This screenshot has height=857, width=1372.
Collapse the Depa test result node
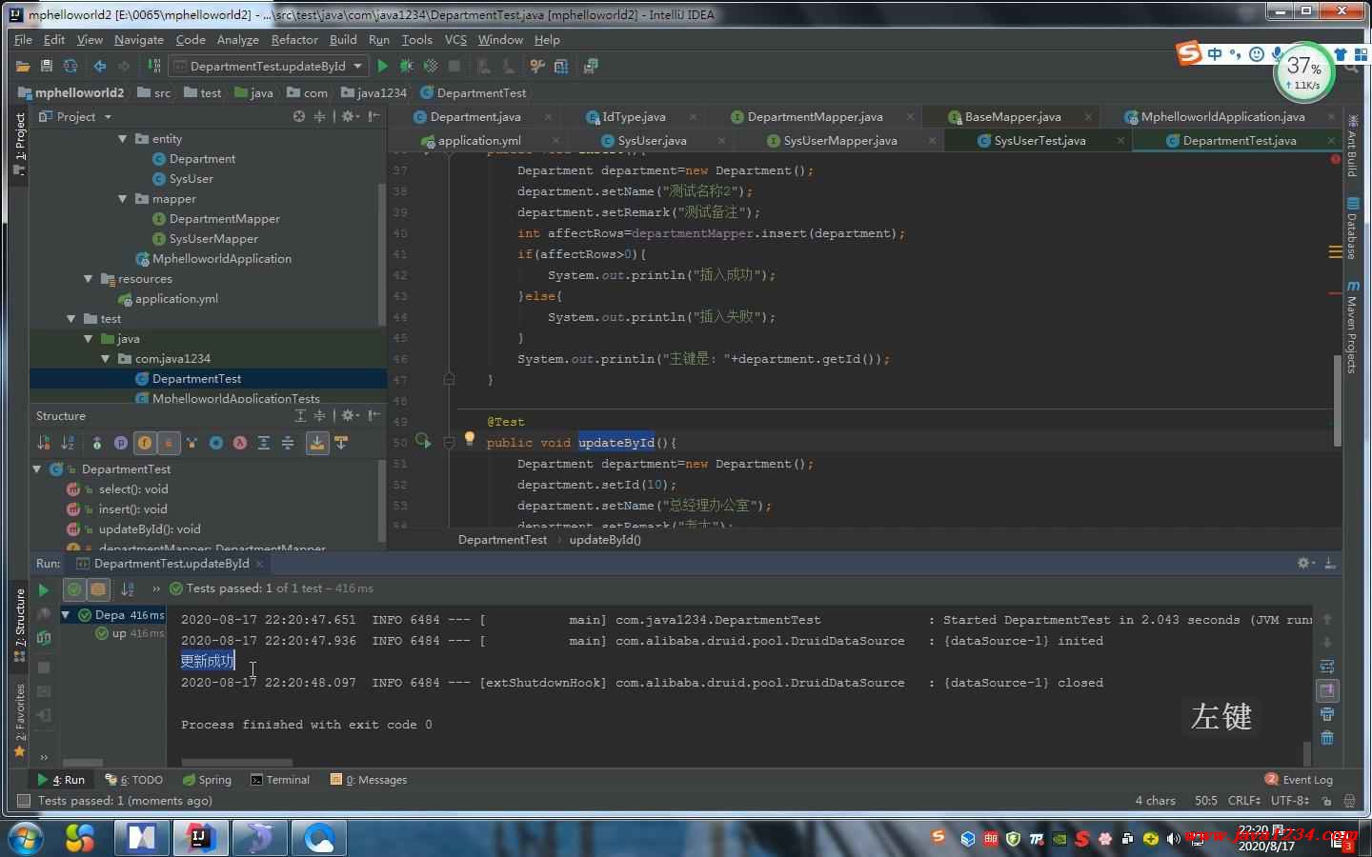pyautogui.click(x=66, y=615)
